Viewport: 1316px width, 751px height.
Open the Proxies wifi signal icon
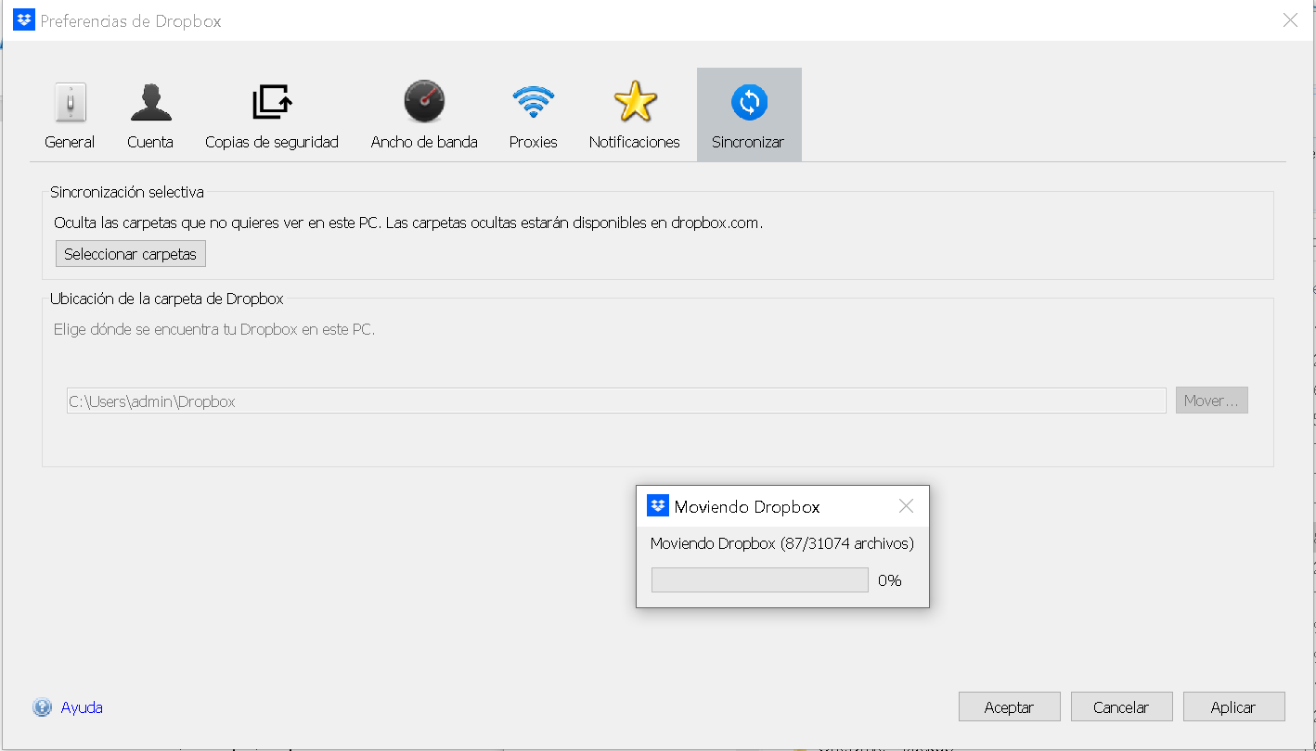[x=533, y=102]
